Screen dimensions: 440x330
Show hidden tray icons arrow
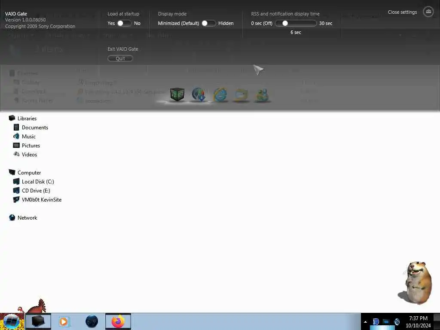365,322
